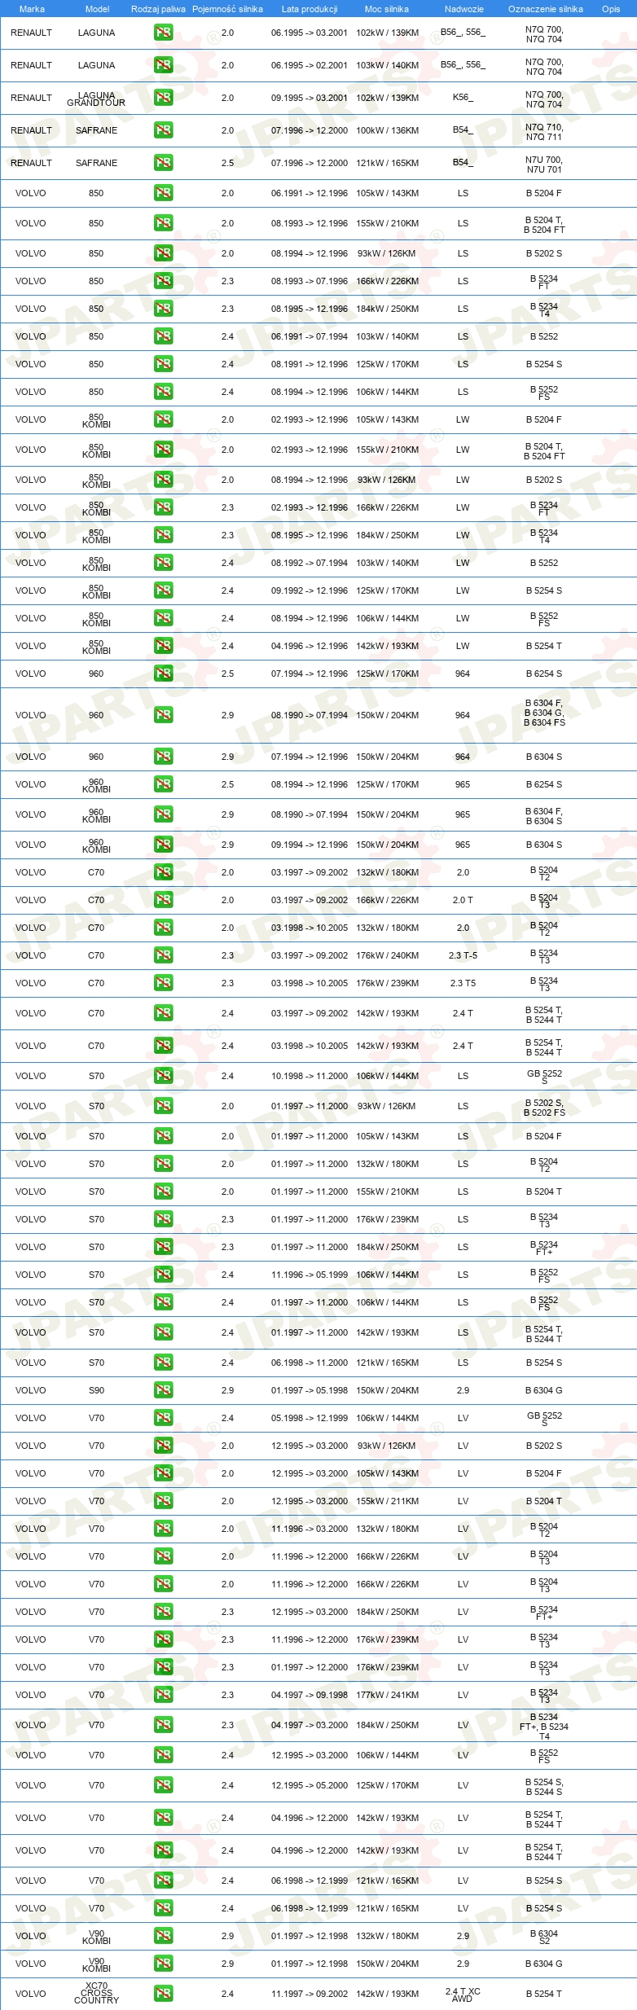Select engine code B 5234 FT+, B 5234 T4
This screenshot has height=2010, width=637.
pos(544,1727)
